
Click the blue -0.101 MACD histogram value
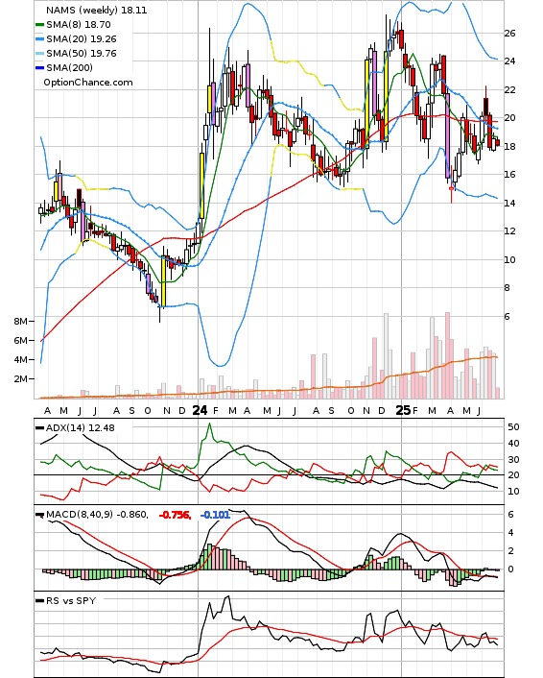click(215, 515)
